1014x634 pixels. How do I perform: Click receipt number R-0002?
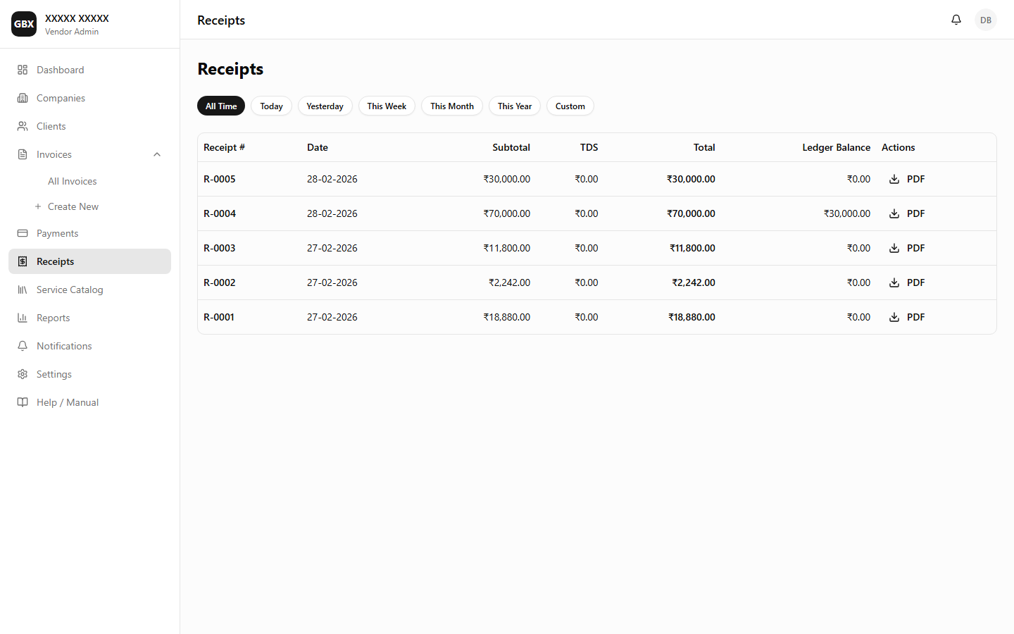click(x=220, y=282)
